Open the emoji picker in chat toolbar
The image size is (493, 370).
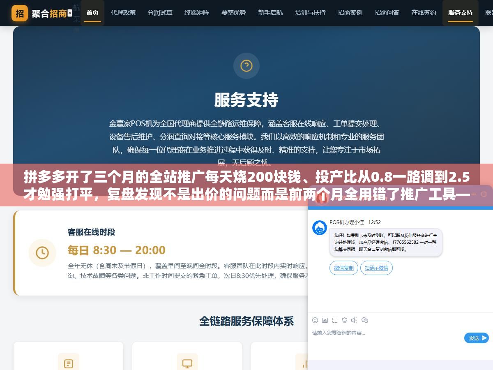click(x=315, y=320)
